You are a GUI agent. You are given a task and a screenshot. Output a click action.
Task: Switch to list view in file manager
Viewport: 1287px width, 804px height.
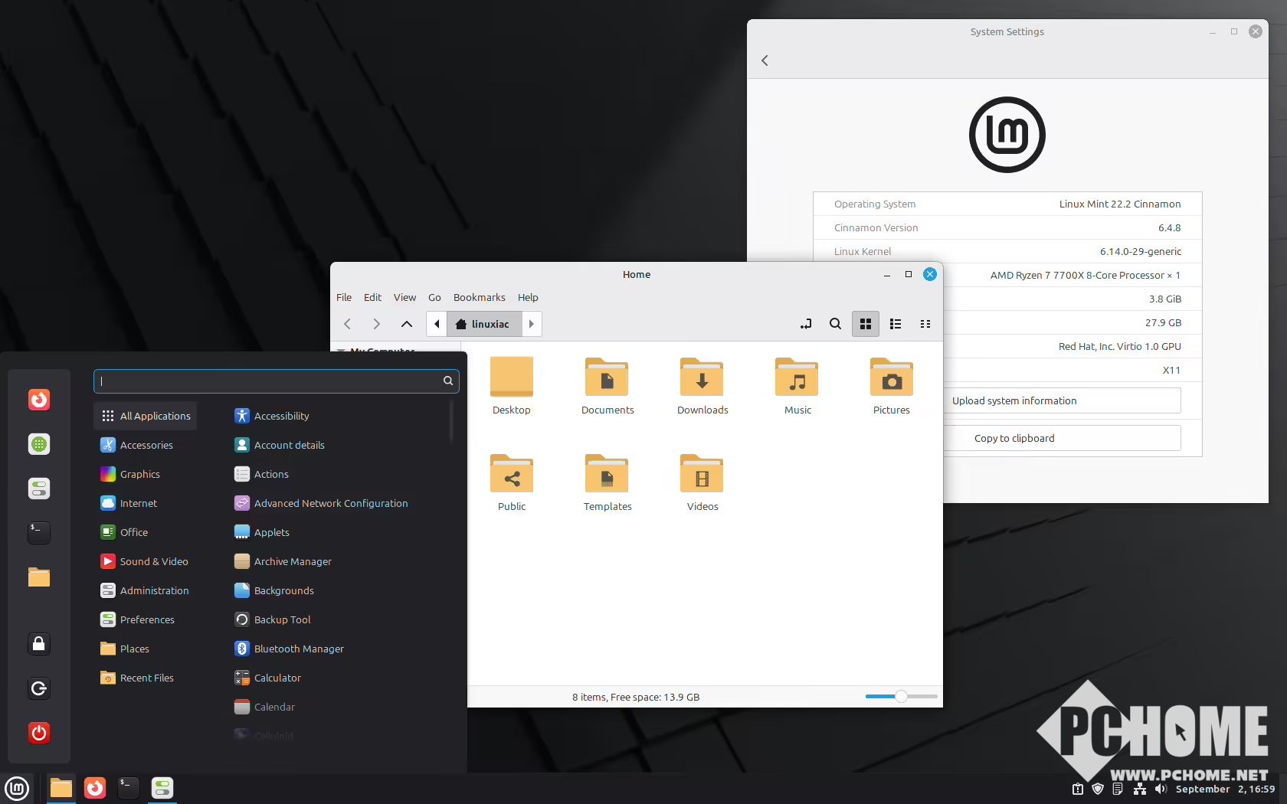point(896,324)
